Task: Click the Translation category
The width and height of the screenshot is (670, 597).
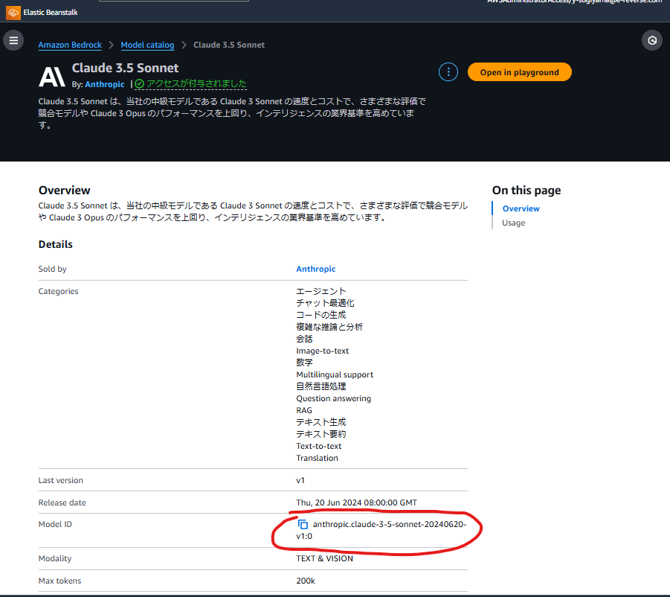Action: (317, 458)
